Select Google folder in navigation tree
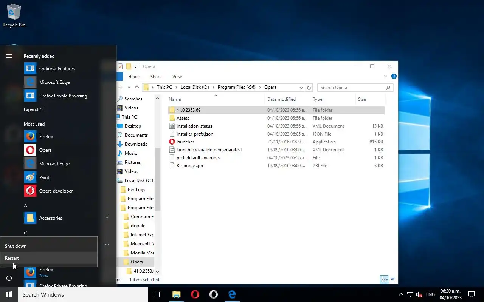The image size is (484, 302). click(138, 226)
